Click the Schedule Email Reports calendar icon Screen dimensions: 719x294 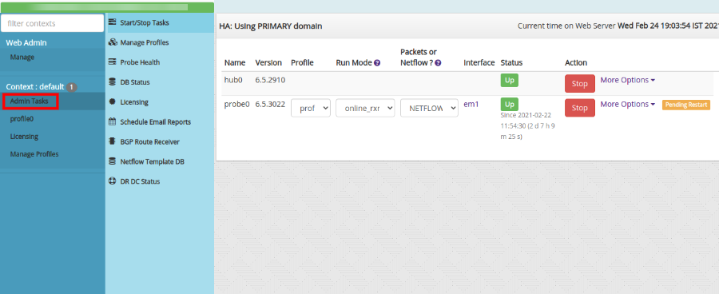coord(112,122)
